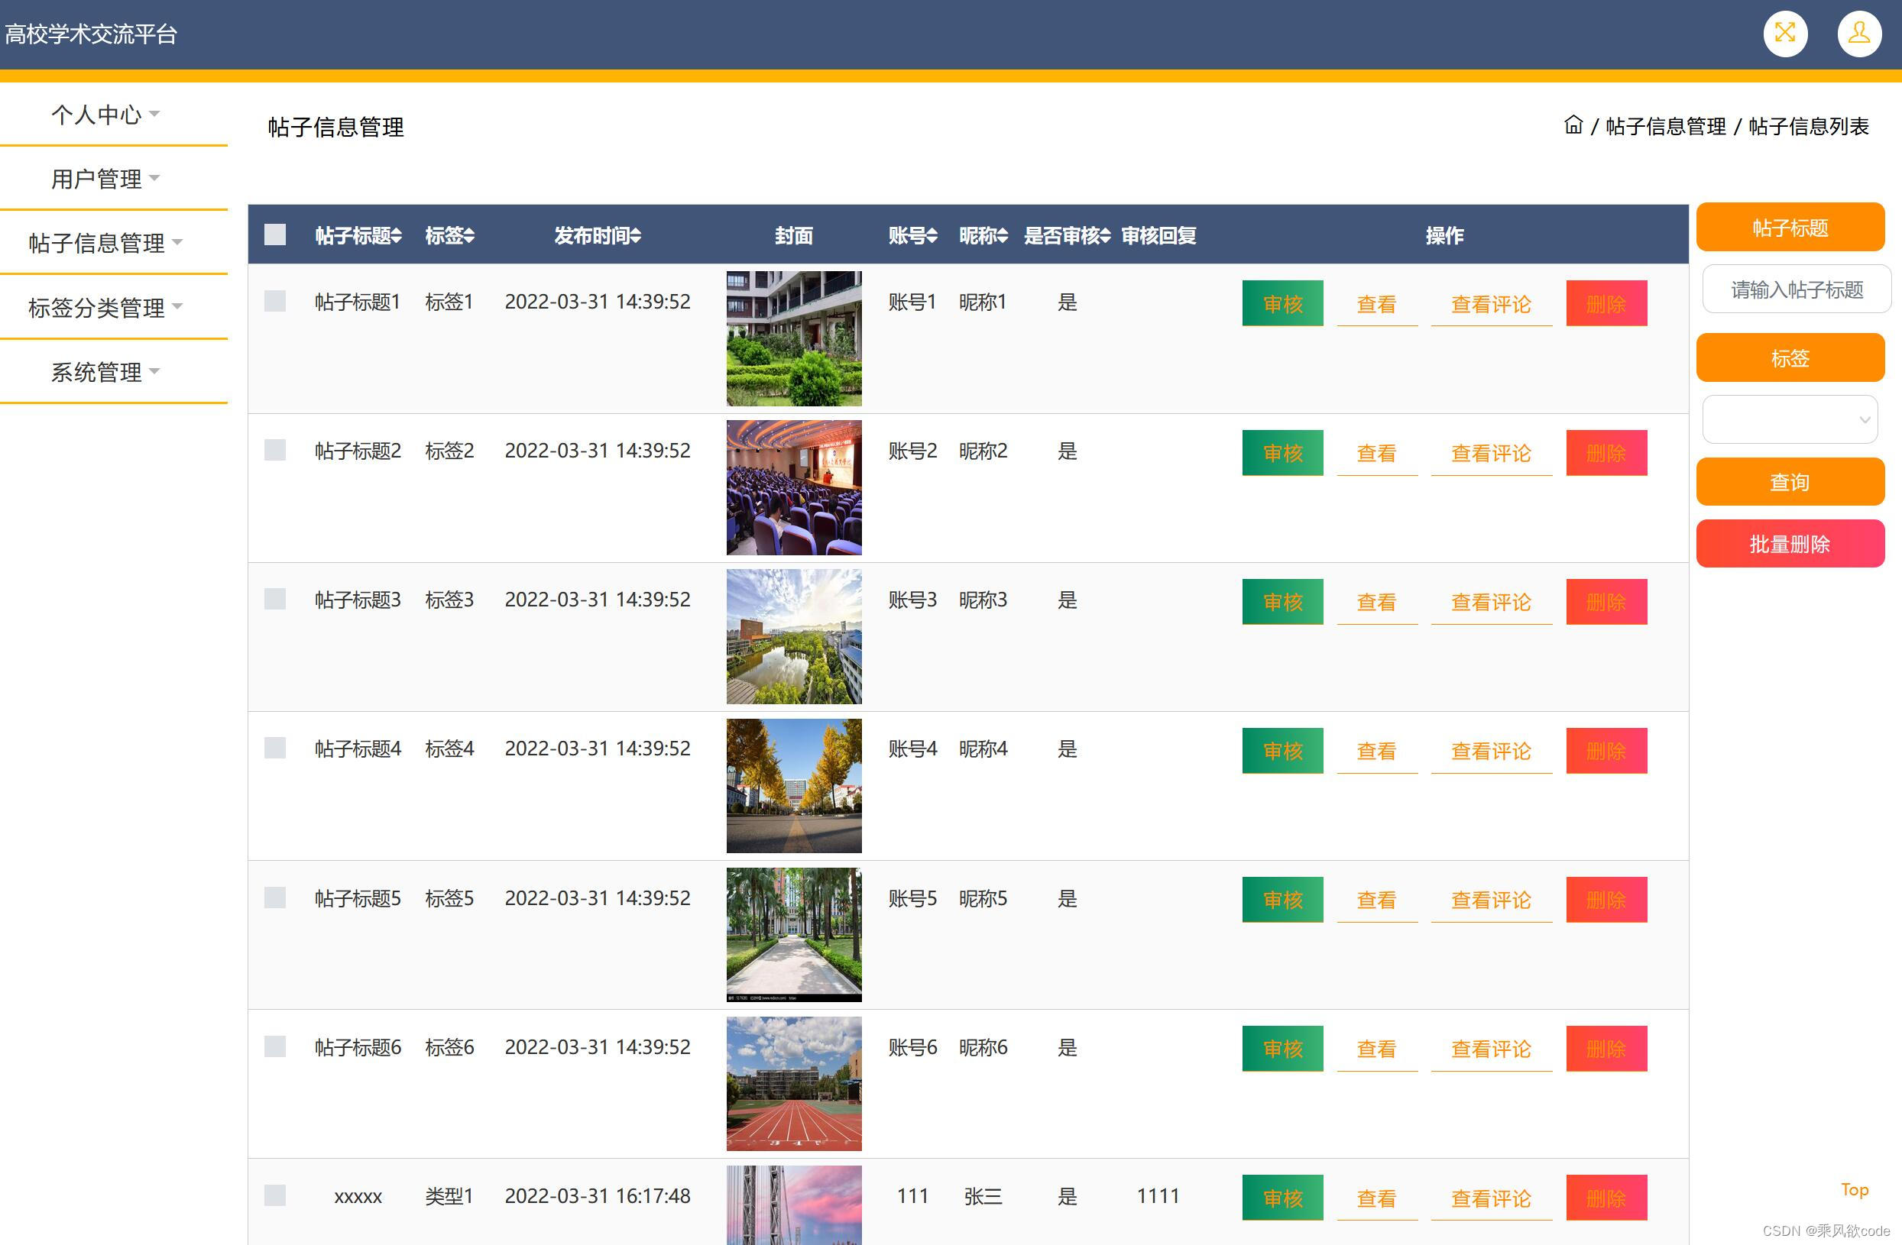Check the row checkbox for 帖子标题1
This screenshot has height=1245, width=1902.
(275, 301)
